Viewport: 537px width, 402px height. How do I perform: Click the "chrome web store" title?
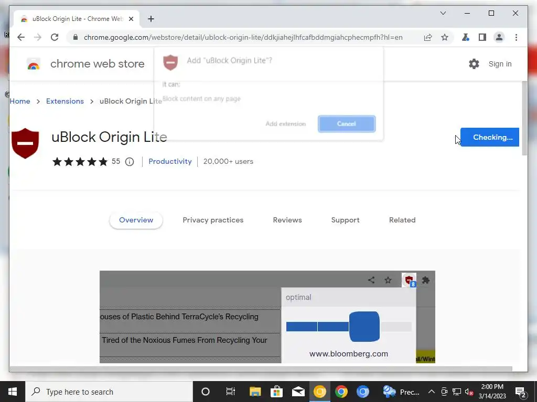[97, 64]
